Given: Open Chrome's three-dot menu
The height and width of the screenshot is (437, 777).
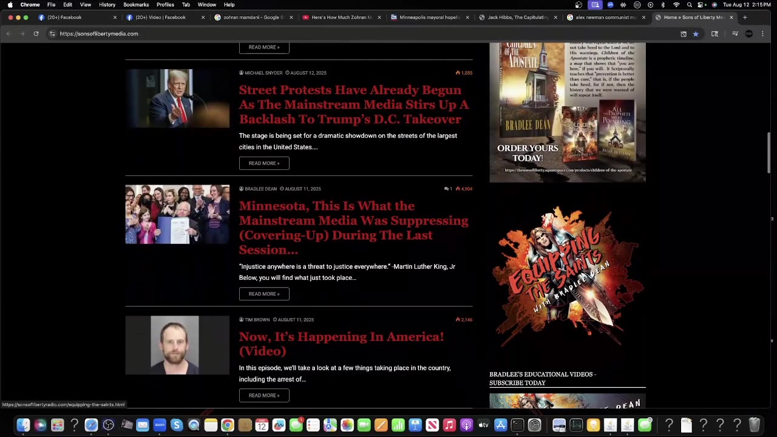Looking at the screenshot, I should pyautogui.click(x=762, y=34).
